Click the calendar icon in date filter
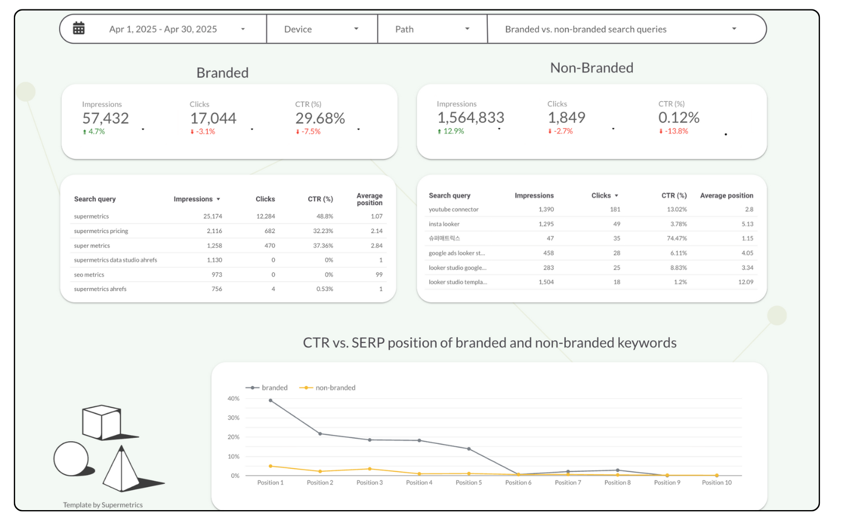The height and width of the screenshot is (524, 841). pos(79,28)
